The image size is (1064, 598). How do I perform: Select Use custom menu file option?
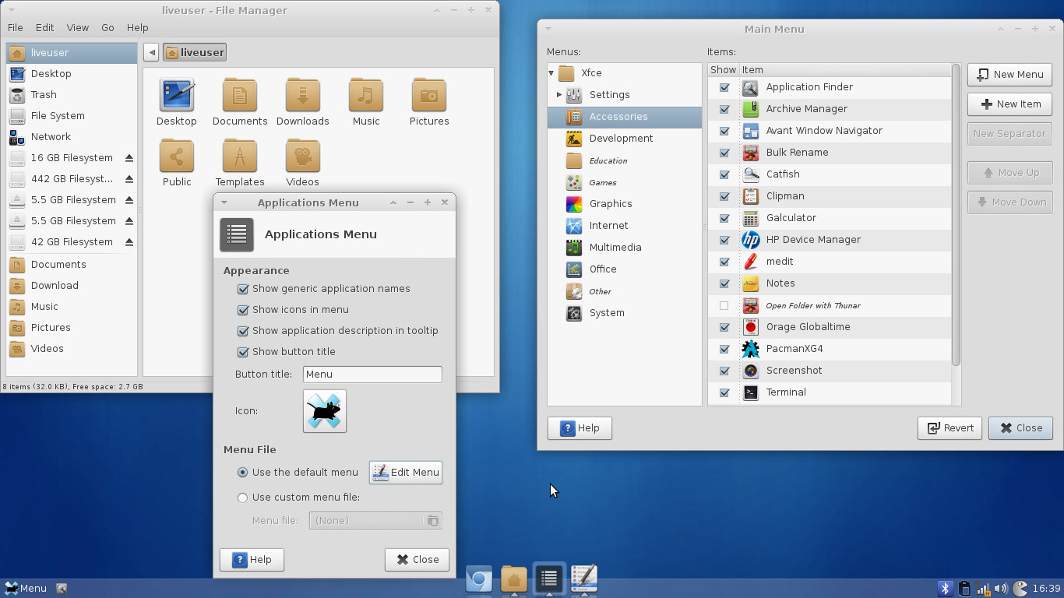(243, 498)
